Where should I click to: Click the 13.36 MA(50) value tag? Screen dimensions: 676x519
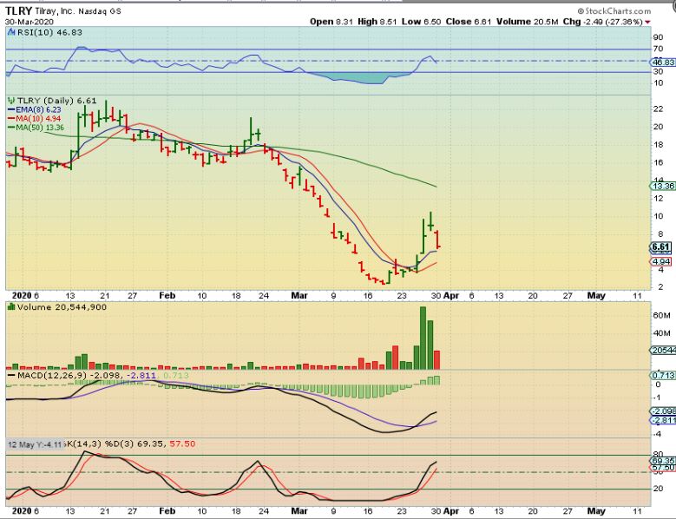[x=663, y=186]
